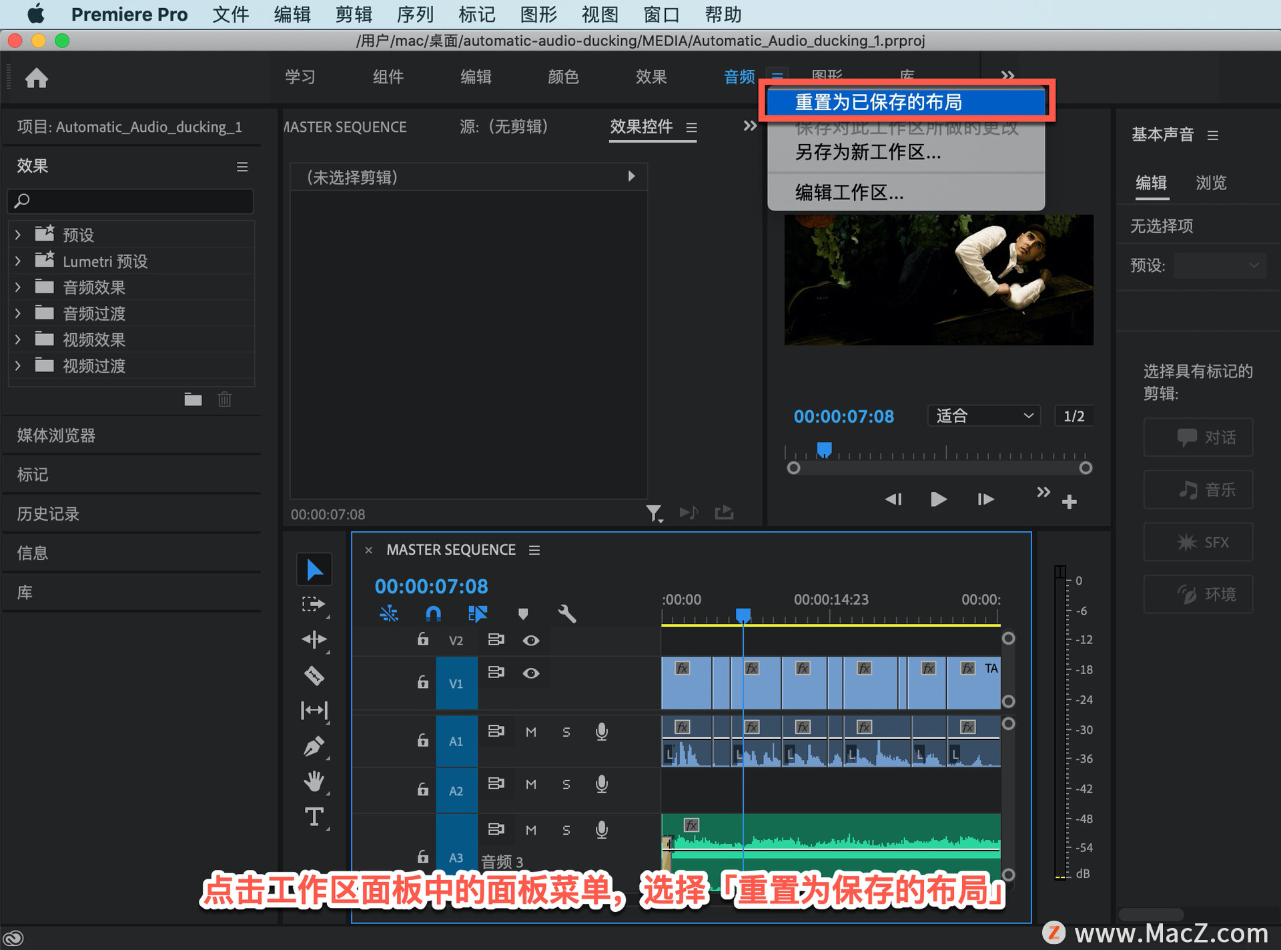Image resolution: width=1281 pixels, height=950 pixels.
Task: Click Effect Controls export icon
Action: pos(725,513)
